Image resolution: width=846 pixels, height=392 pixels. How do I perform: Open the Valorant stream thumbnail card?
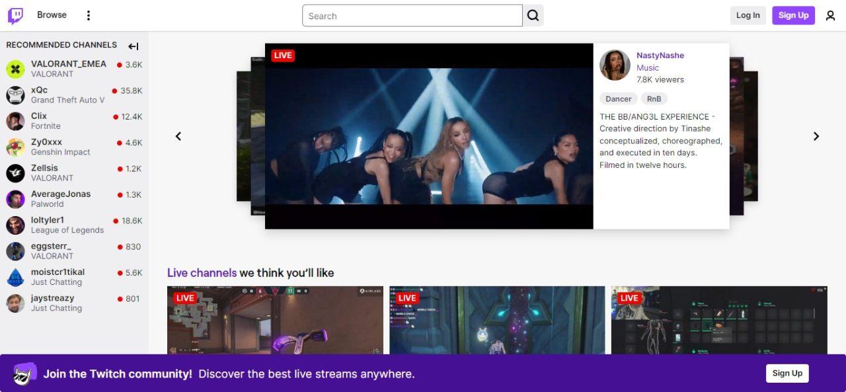click(275, 320)
